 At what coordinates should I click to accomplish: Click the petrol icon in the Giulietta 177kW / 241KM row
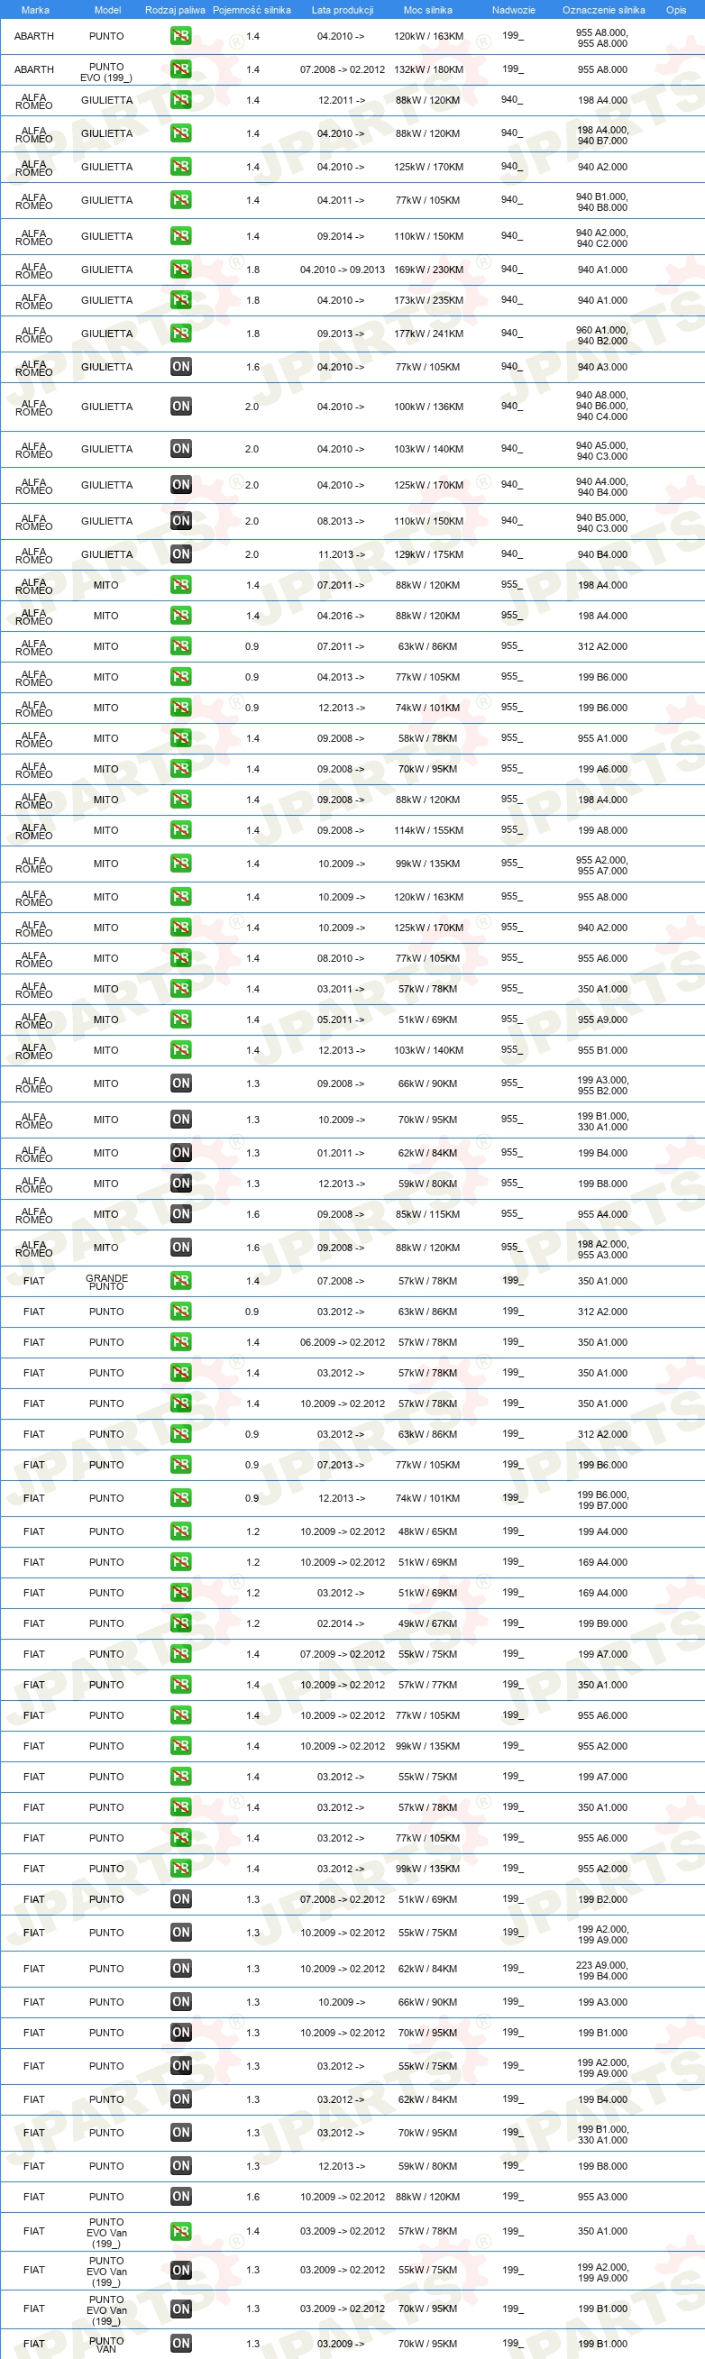[180, 334]
